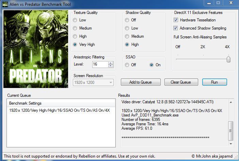Click the app icon in the title bar
Screen dimensions: 239x161
pyautogui.click(x=5, y=4)
